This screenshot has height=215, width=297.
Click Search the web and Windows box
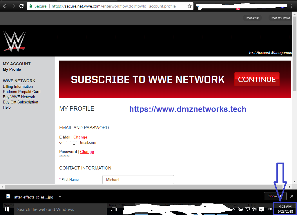point(60,209)
